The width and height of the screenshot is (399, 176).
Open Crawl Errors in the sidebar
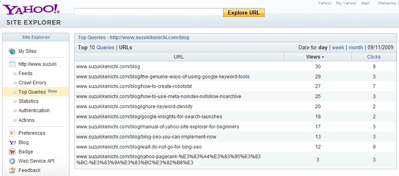coord(32,83)
